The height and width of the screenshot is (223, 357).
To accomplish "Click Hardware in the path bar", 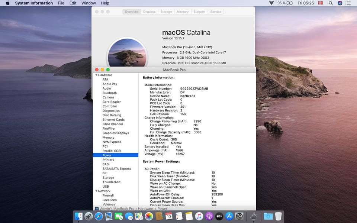I will click(x=145, y=209).
